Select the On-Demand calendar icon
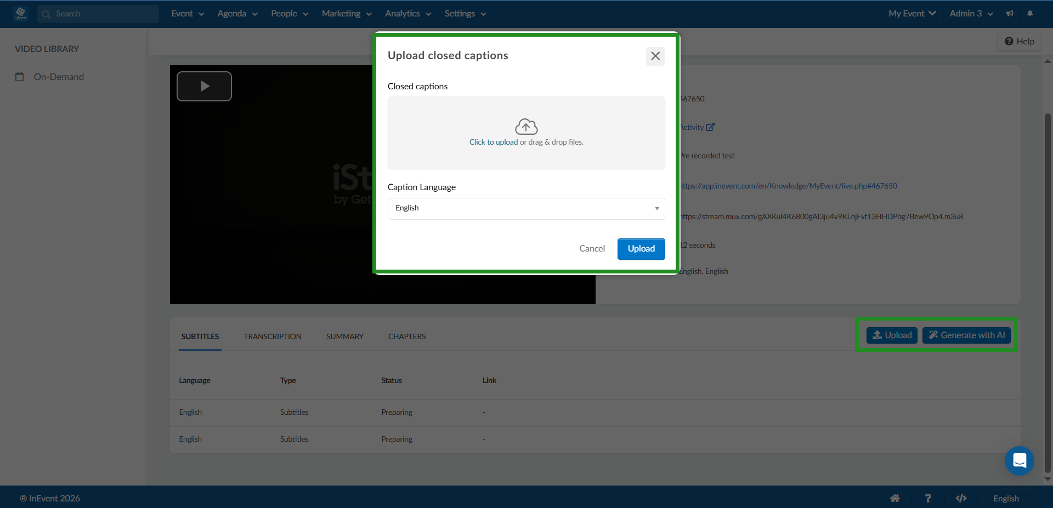Viewport: 1053px width, 508px height. coord(20,77)
